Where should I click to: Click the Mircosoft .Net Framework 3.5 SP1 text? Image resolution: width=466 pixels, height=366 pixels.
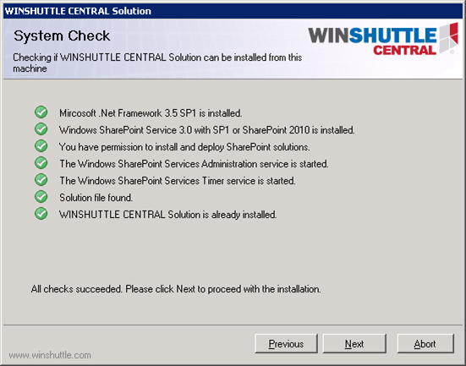tap(151, 113)
